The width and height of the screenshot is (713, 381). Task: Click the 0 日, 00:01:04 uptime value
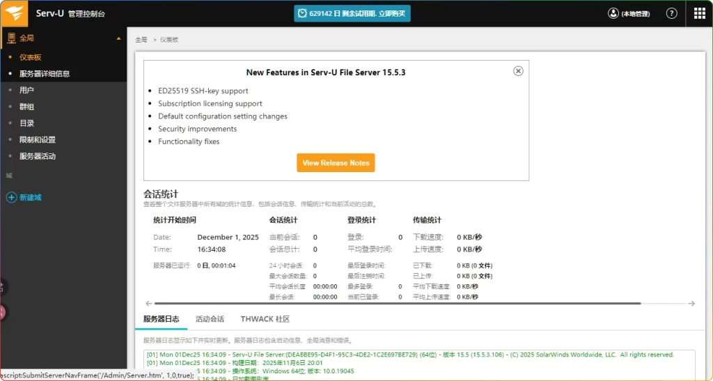click(217, 265)
